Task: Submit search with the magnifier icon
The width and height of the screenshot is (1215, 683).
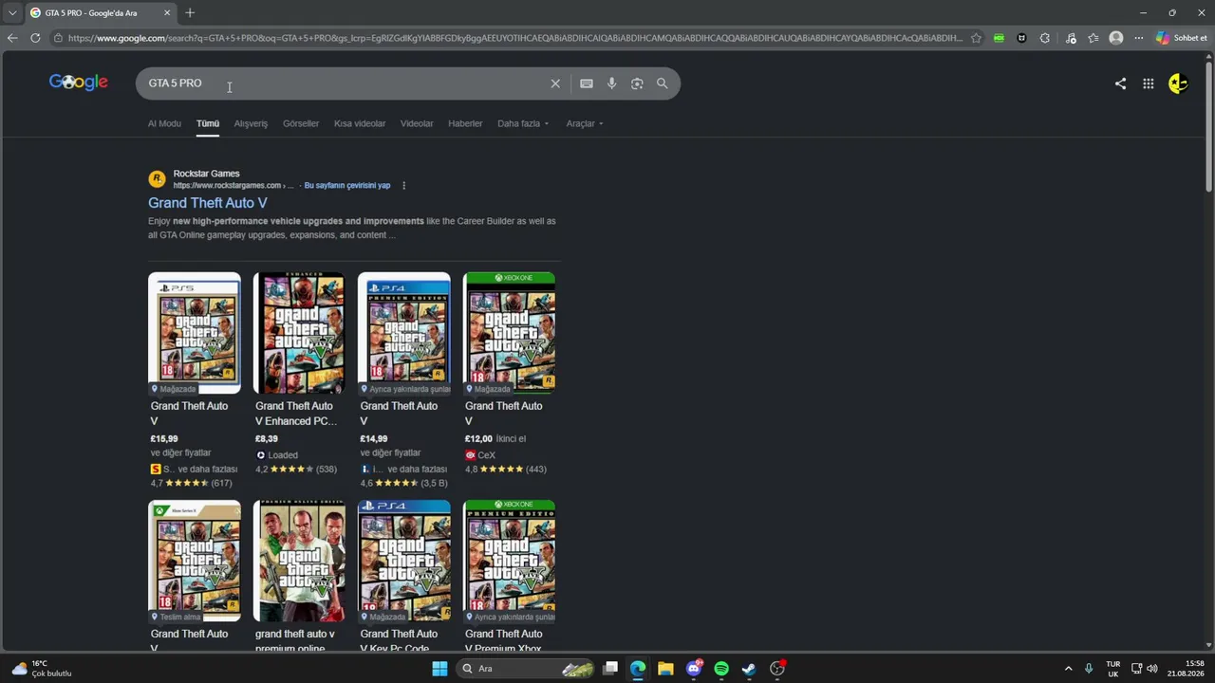Action: [x=663, y=83]
